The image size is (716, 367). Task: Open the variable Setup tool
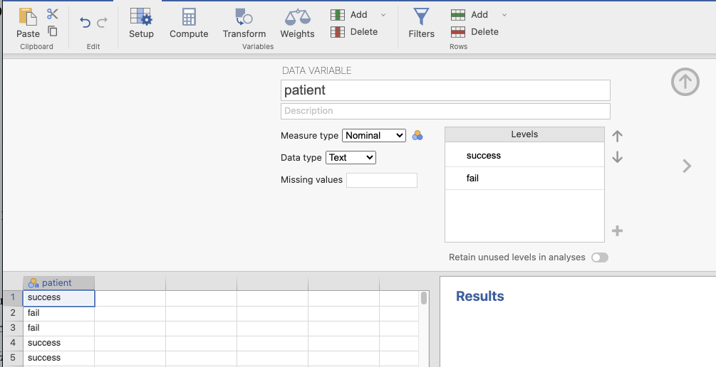coord(141,23)
